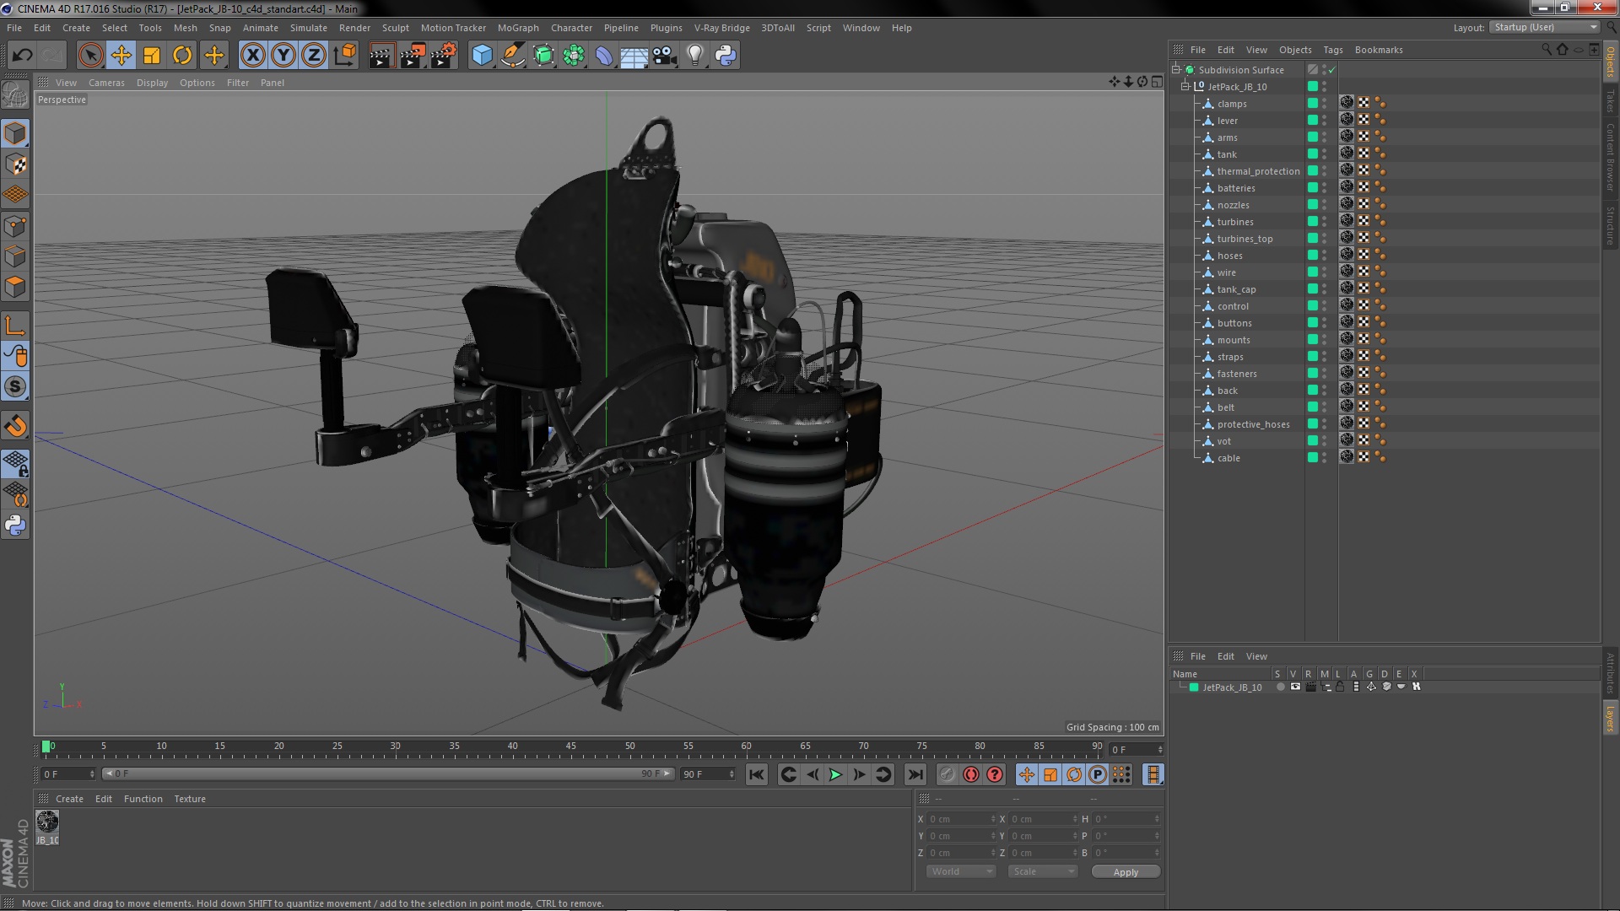The width and height of the screenshot is (1620, 911).
Task: Select the JB_10 material thumbnail
Action: (x=47, y=822)
